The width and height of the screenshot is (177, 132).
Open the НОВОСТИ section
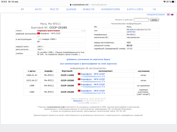(88, 9)
